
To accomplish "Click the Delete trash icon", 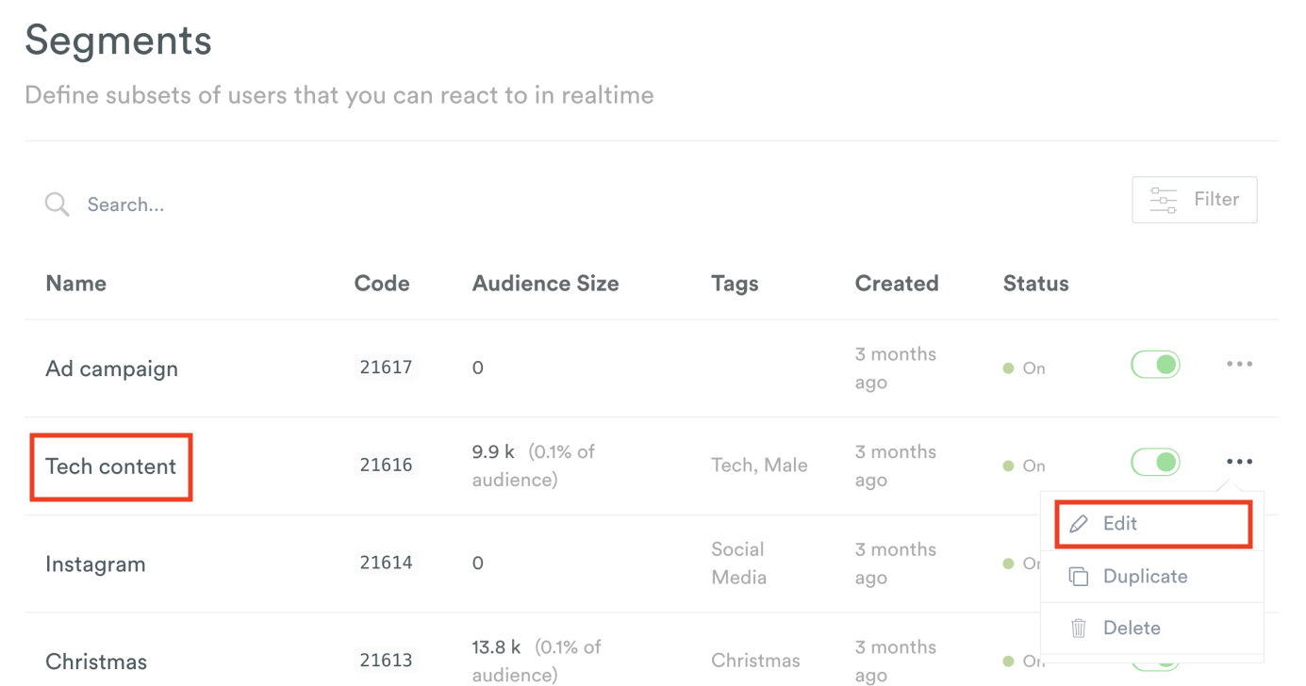I will tap(1079, 628).
